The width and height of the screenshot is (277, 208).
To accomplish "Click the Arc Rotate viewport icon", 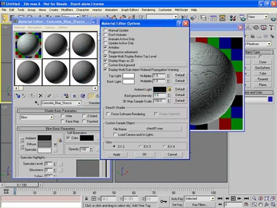I will coord(267,205).
